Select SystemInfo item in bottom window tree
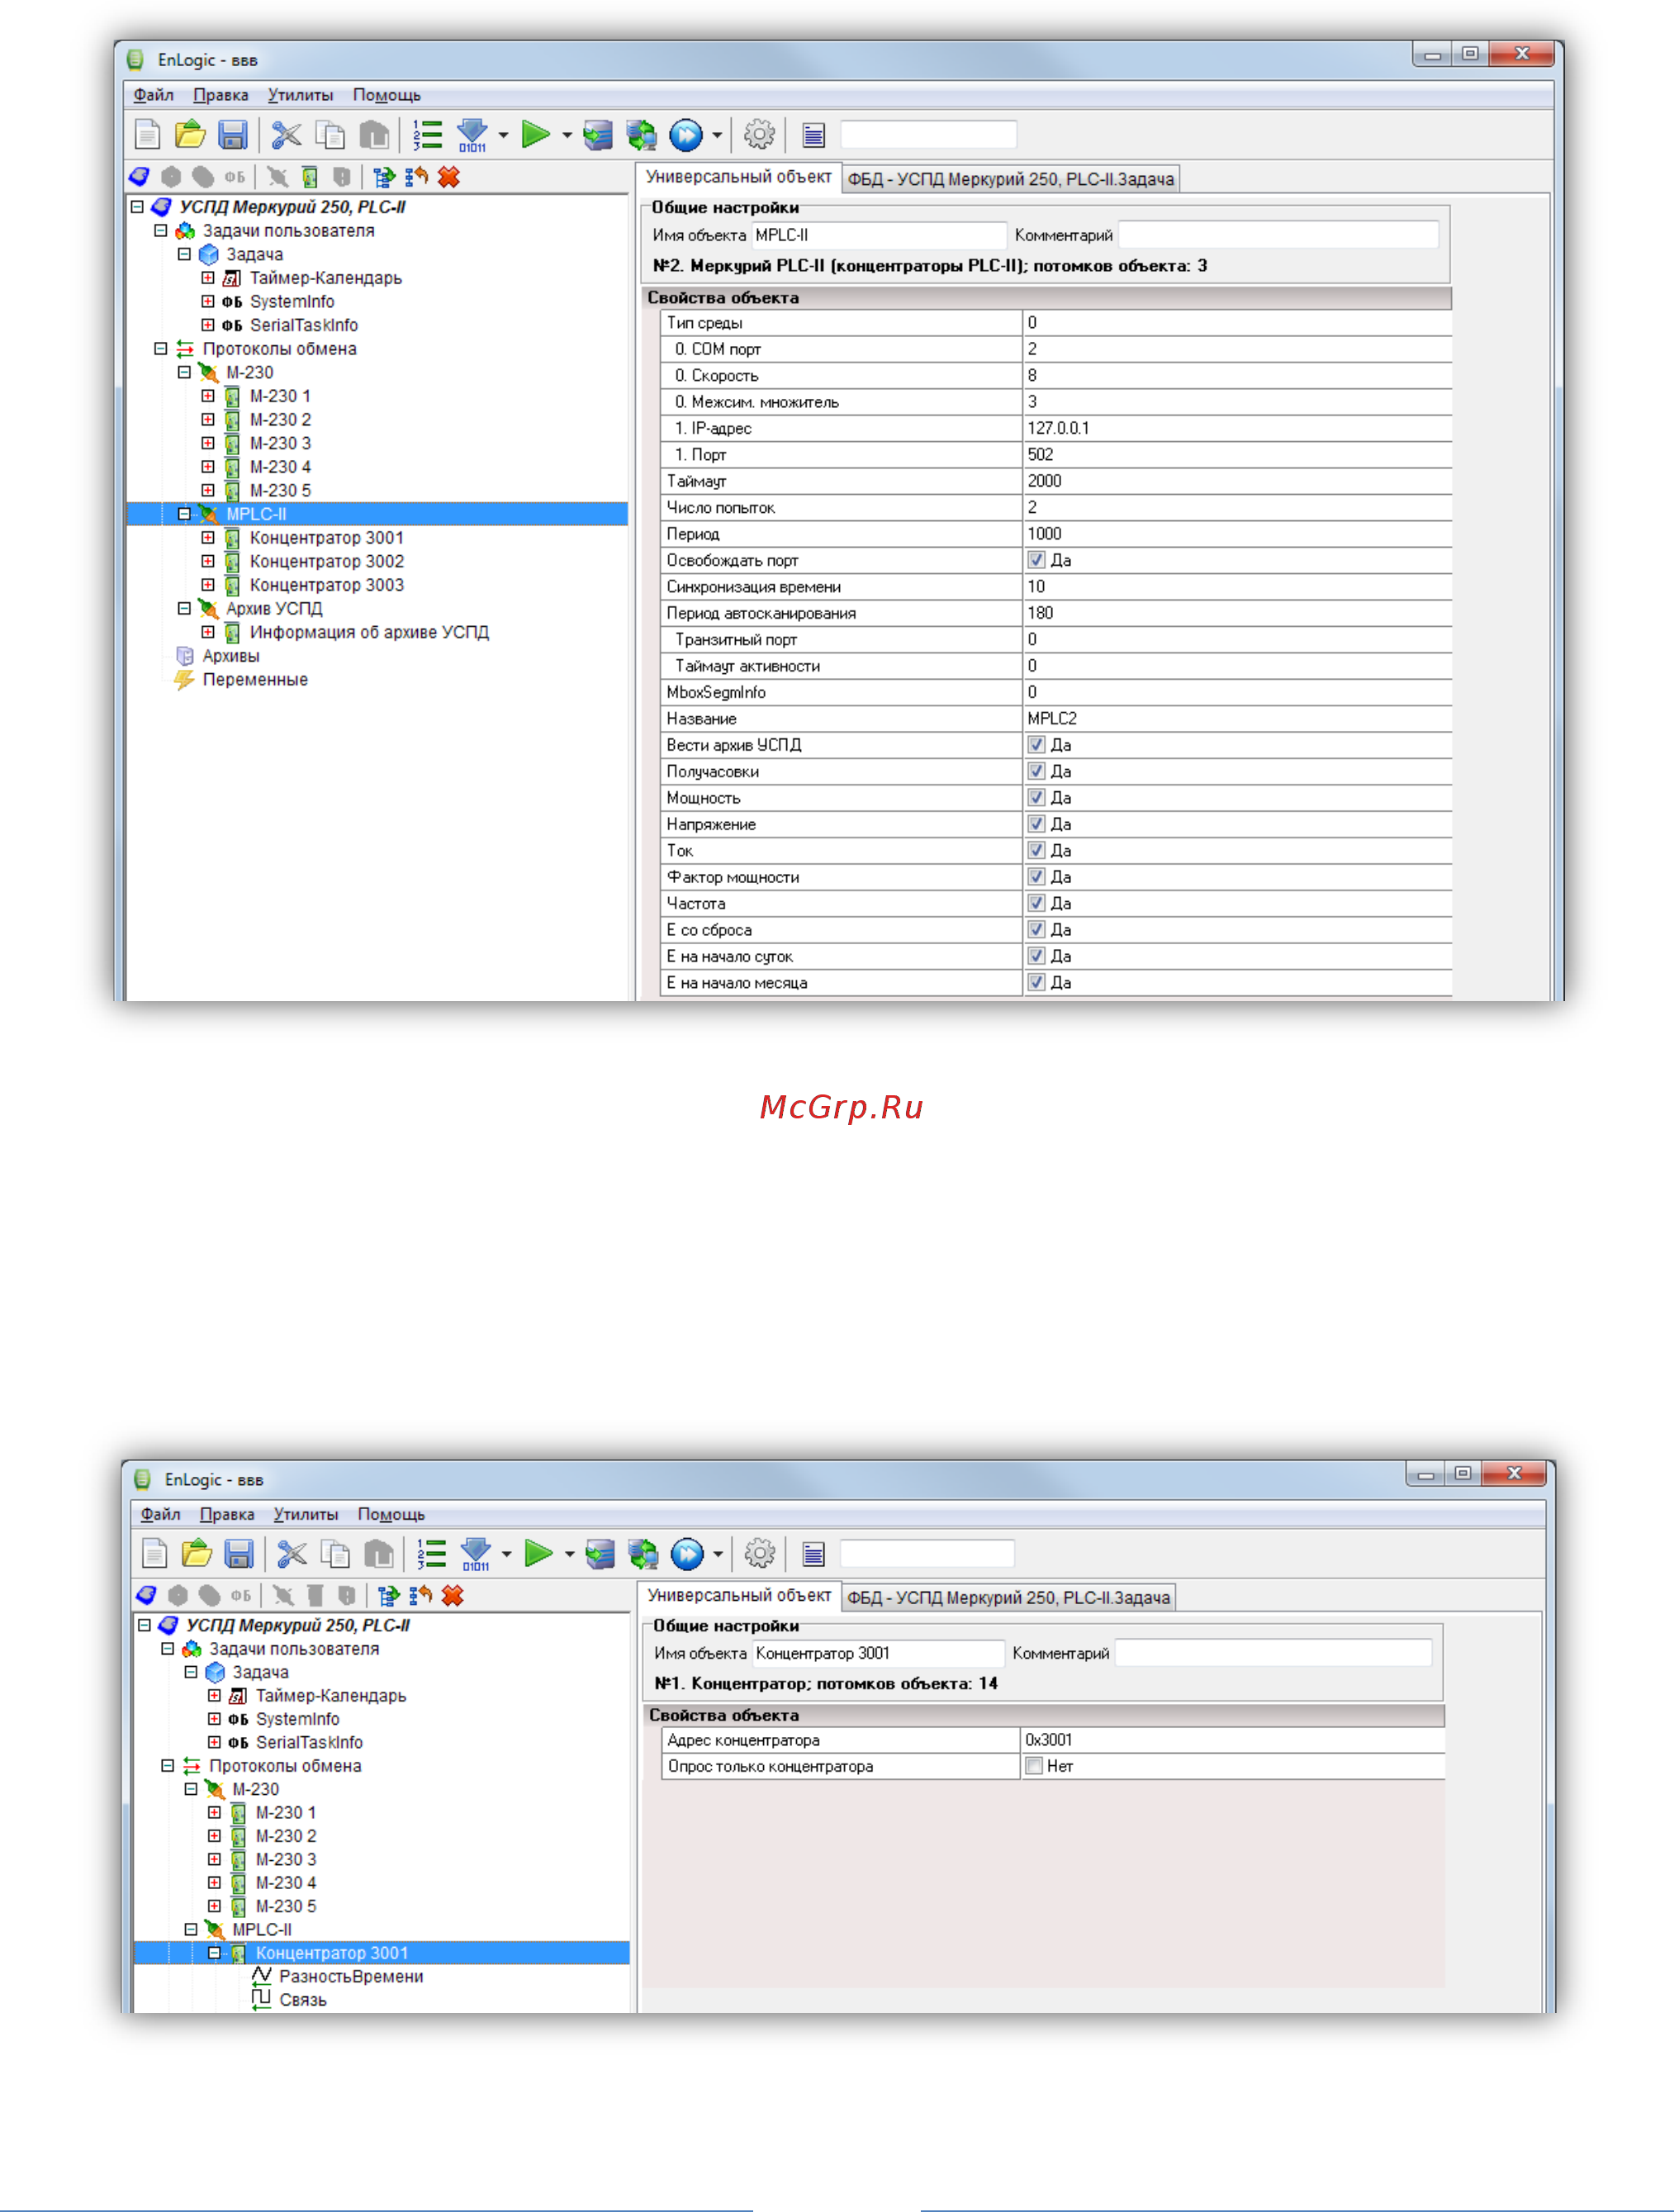This screenshot has height=2212, width=1674. point(297,1719)
